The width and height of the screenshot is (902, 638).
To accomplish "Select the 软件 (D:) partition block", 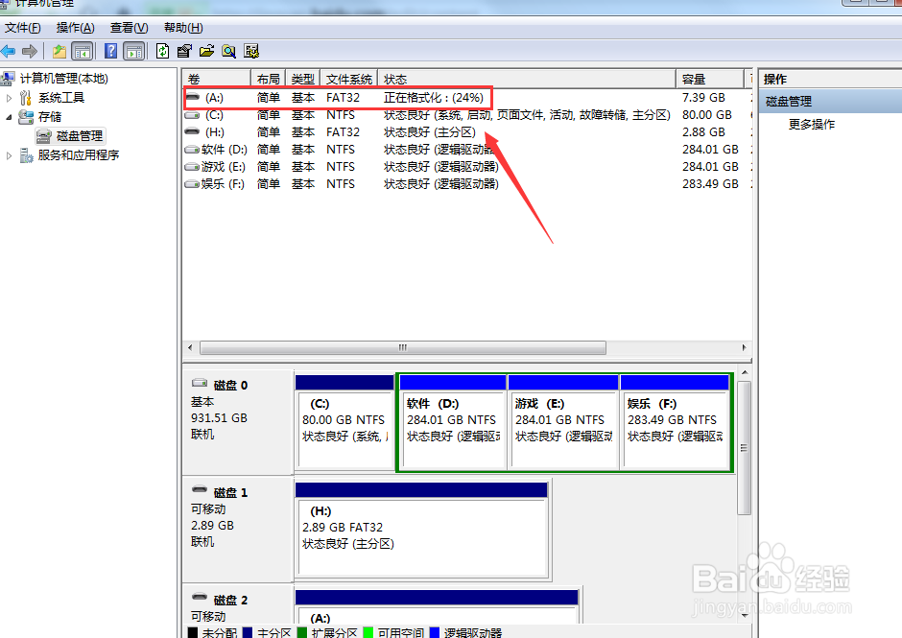I will click(452, 422).
